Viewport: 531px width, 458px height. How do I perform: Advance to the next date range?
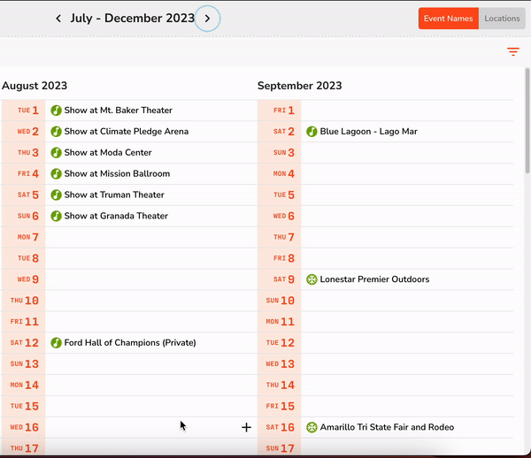[207, 19]
